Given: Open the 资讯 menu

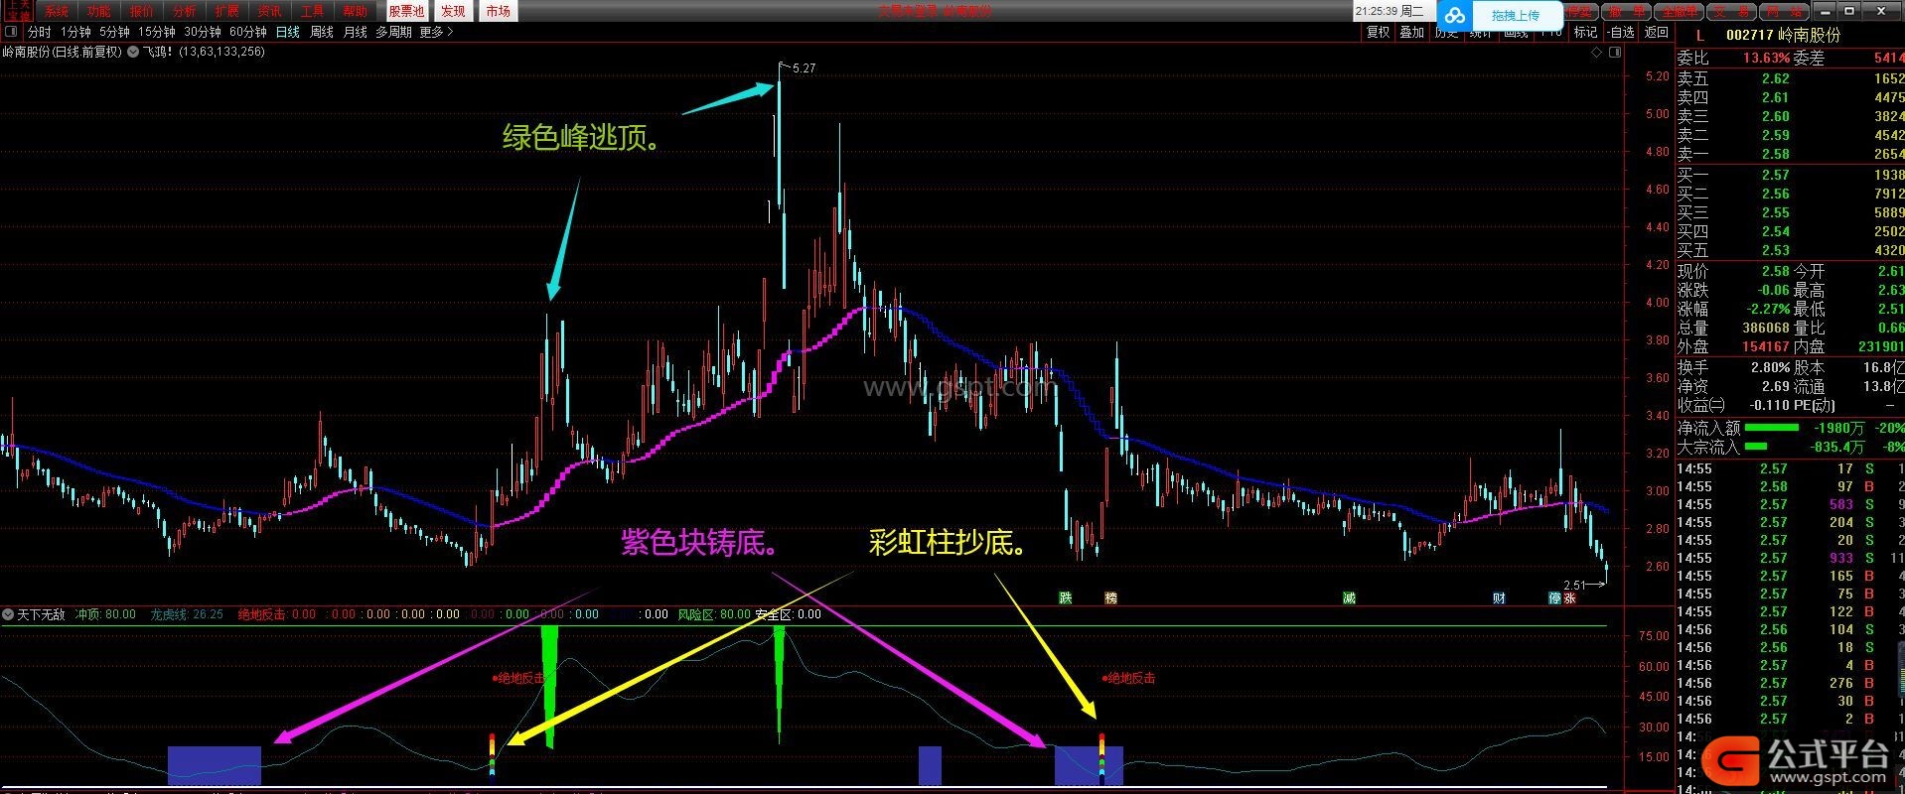Looking at the screenshot, I should [x=270, y=11].
